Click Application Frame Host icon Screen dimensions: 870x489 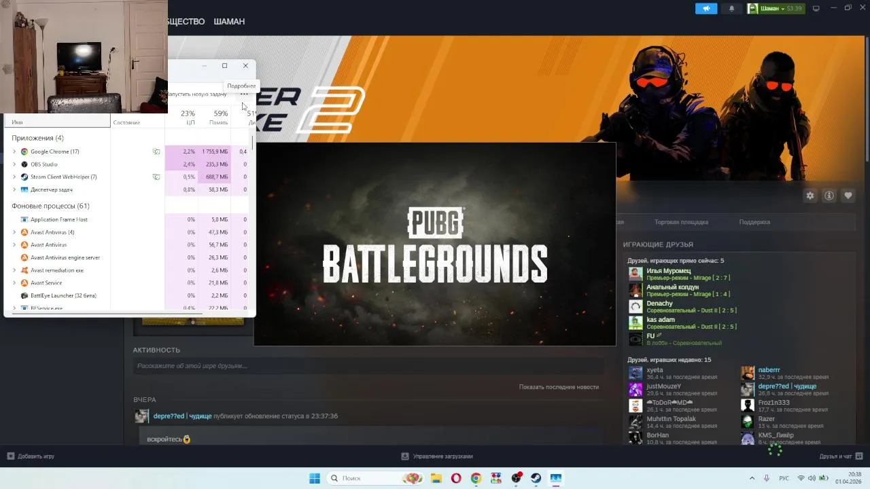point(24,219)
